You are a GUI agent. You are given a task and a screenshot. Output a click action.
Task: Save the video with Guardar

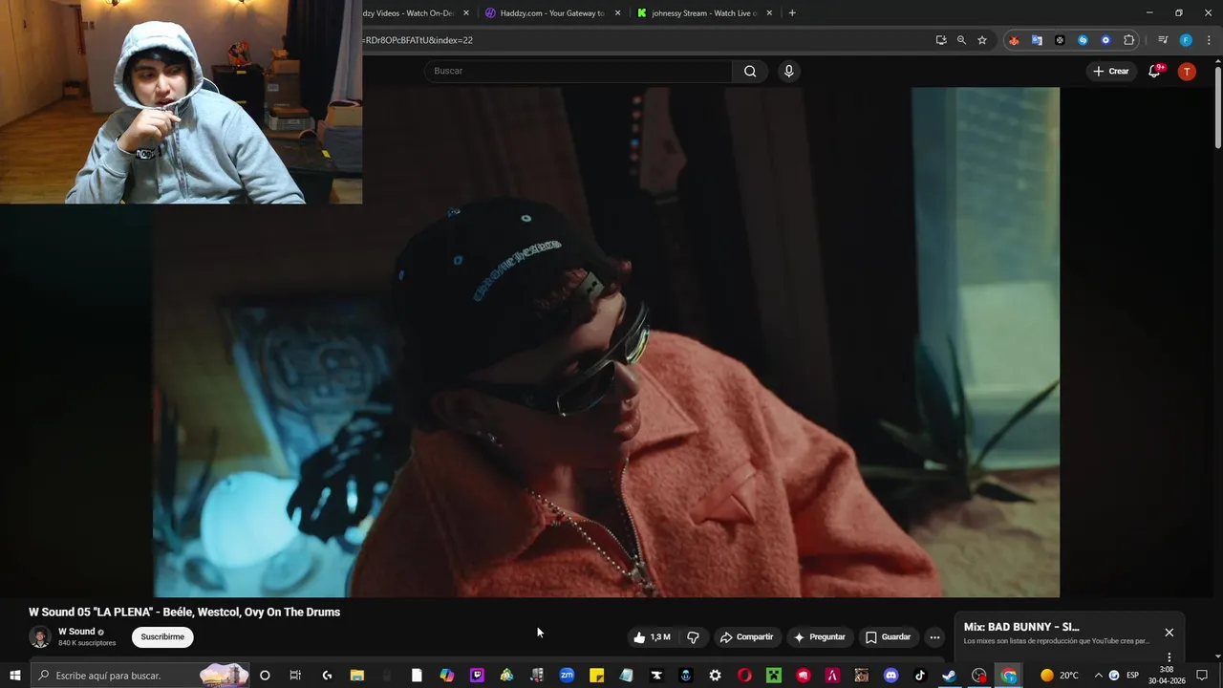pyautogui.click(x=888, y=637)
